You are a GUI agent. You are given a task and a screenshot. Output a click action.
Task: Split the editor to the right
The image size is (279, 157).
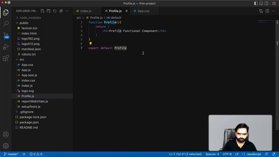click(x=267, y=11)
